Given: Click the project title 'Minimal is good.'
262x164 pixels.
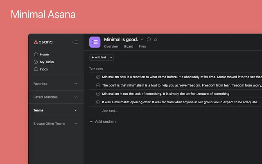Looking at the screenshot, I should [121, 39].
